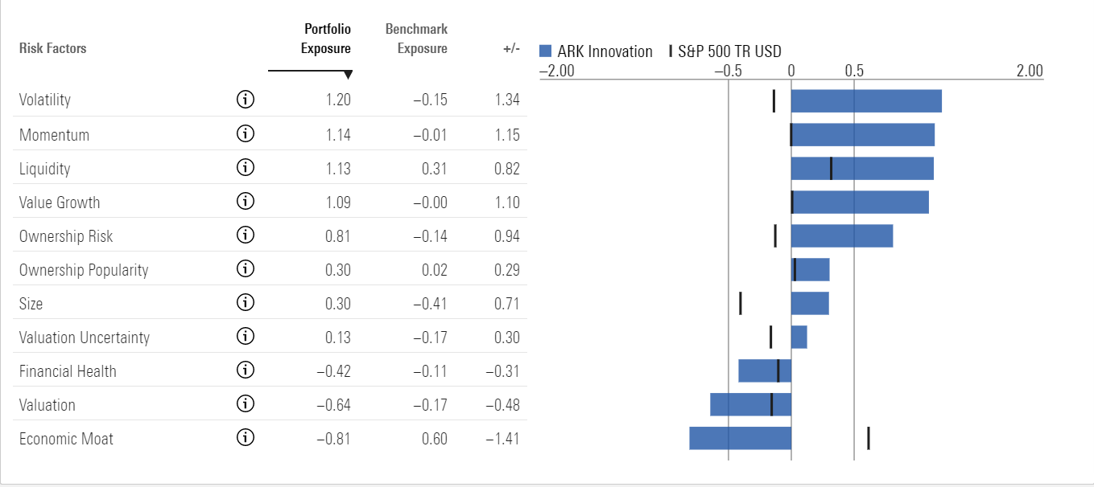
Task: Sort by the Benchmark Exposure column header
Action: click(x=416, y=39)
